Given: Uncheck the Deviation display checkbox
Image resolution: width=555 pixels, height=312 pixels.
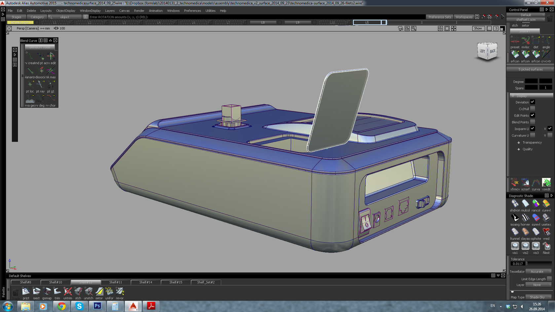Looking at the screenshot, I should 533,102.
